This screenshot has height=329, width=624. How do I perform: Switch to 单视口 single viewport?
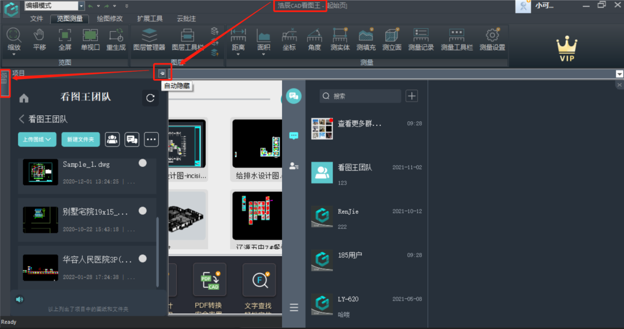point(90,40)
